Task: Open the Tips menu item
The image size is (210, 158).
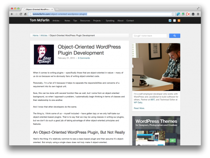Action: 75,21
